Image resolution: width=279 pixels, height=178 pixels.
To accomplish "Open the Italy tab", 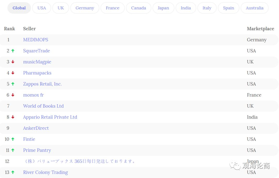I will tap(207, 8).
